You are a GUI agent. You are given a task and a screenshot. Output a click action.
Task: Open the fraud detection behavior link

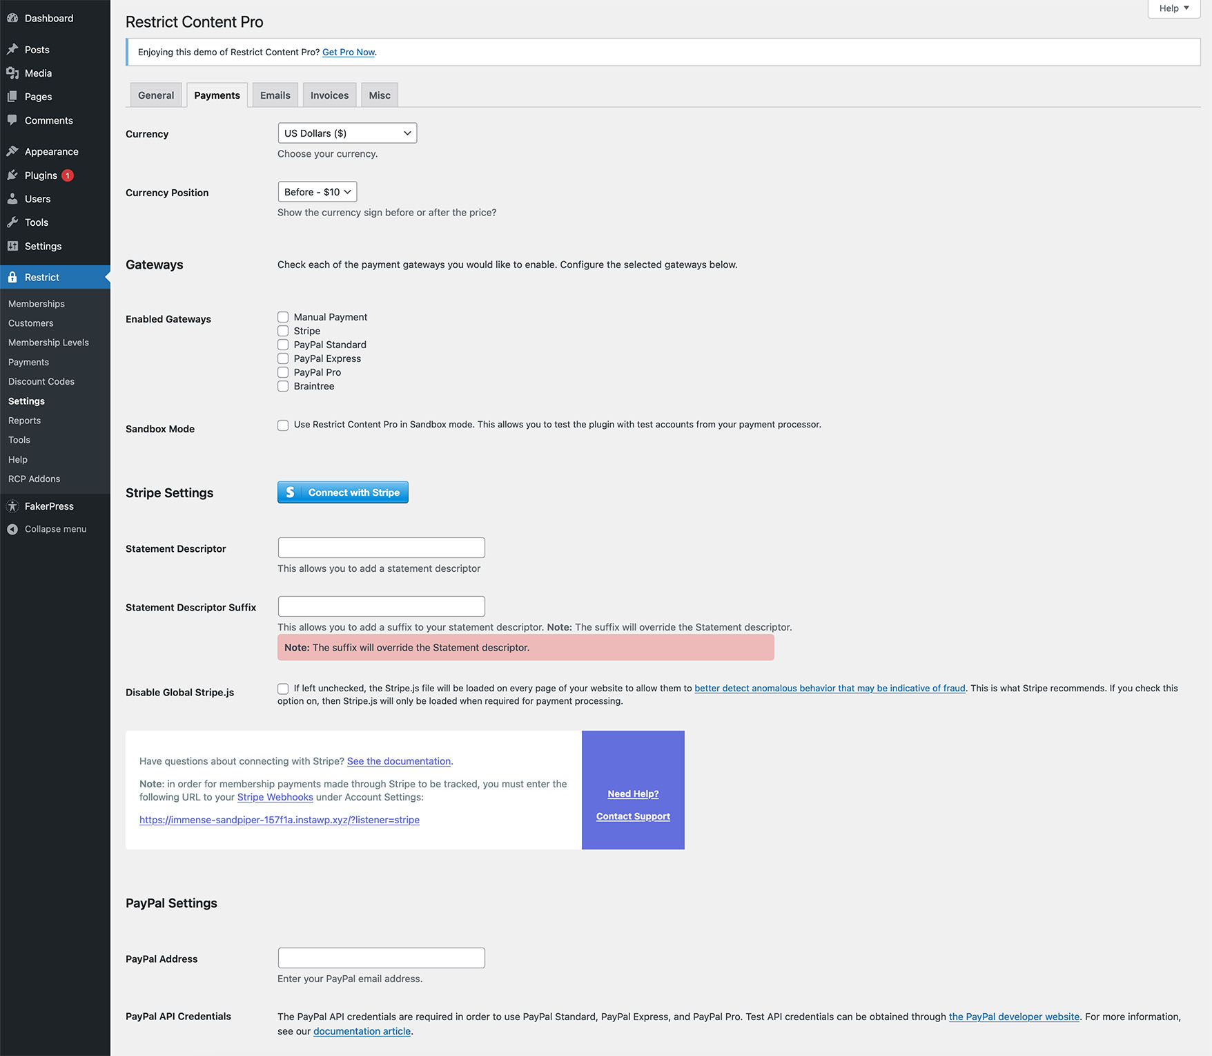click(830, 689)
